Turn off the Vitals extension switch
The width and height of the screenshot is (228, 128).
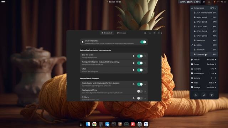tap(140, 70)
